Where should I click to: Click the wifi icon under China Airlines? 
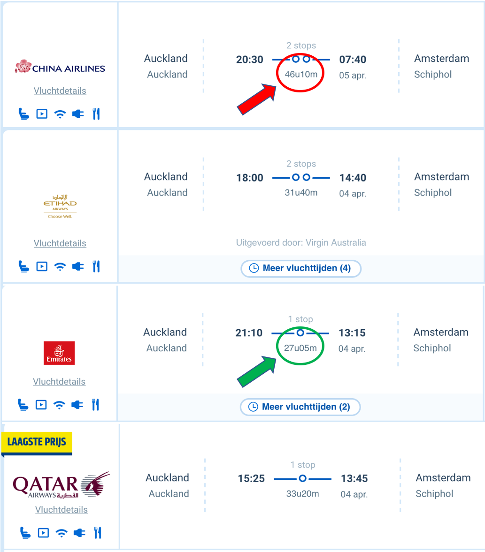(x=60, y=114)
